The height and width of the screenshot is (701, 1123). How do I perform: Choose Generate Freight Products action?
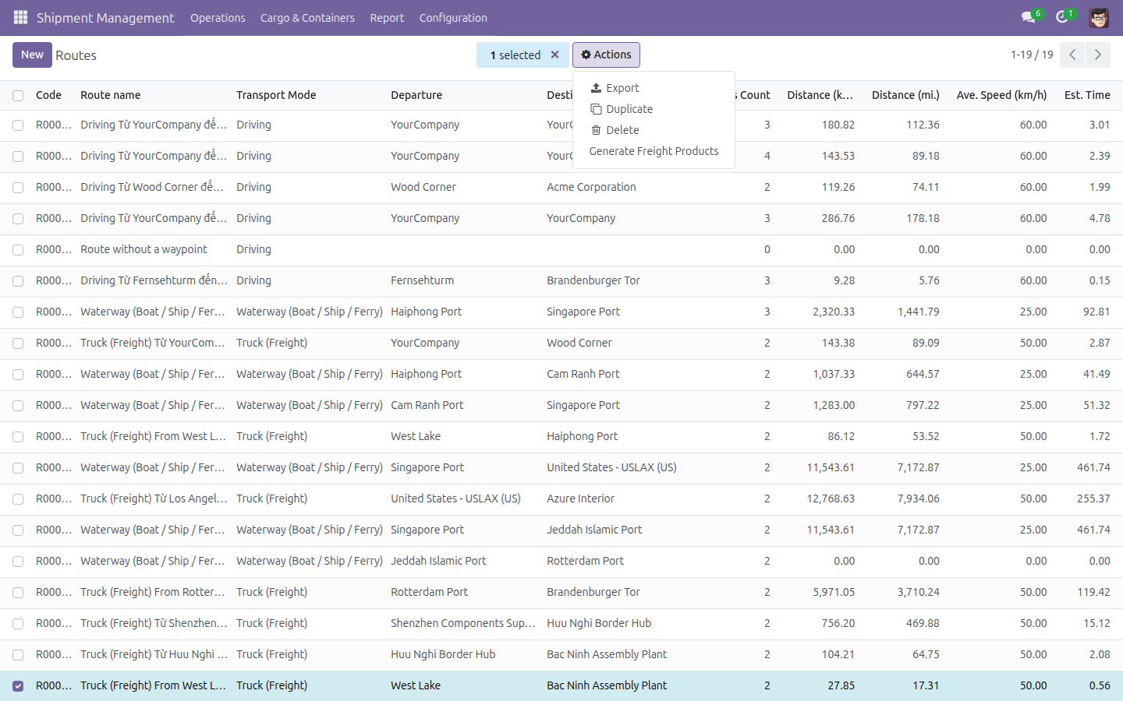click(x=654, y=151)
